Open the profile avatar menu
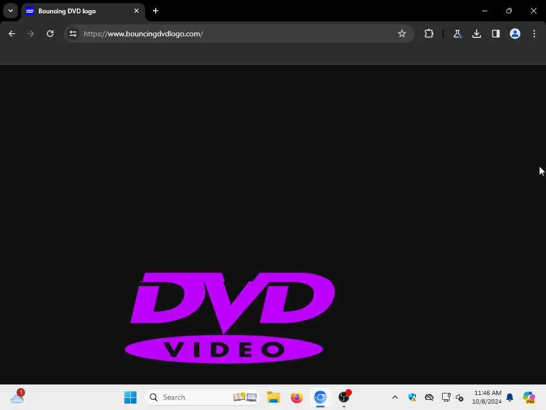This screenshot has width=546, height=410. click(x=515, y=34)
